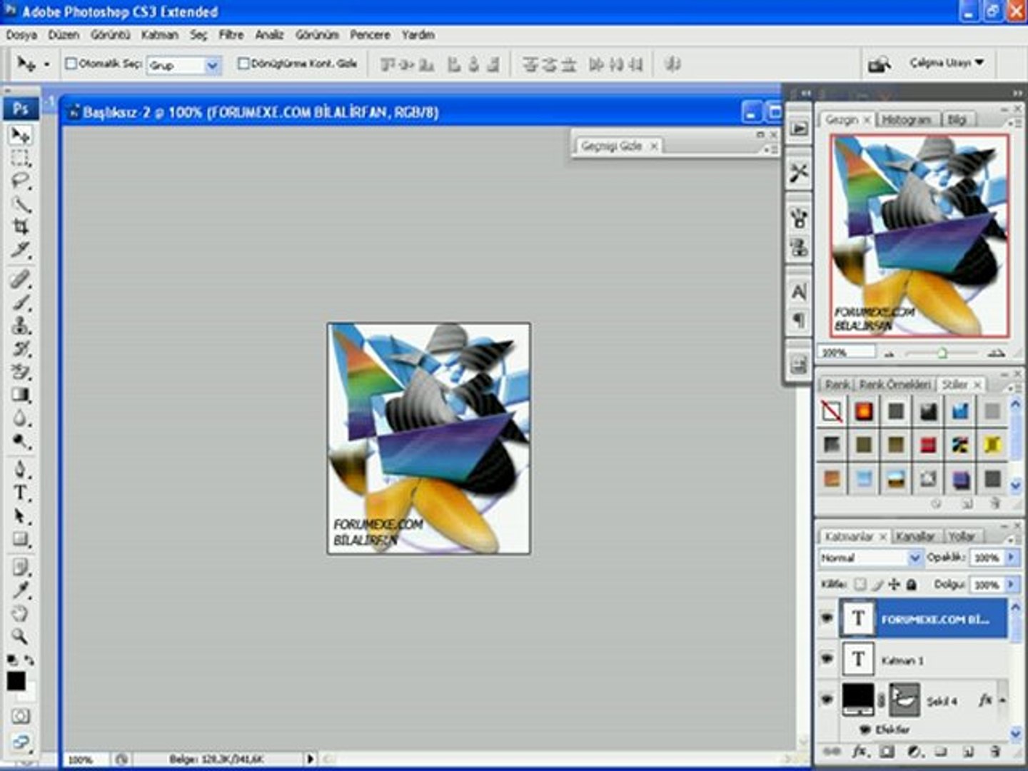Expand the Çalışma Uzayı workspace menu
This screenshot has height=771, width=1028.
[946, 64]
